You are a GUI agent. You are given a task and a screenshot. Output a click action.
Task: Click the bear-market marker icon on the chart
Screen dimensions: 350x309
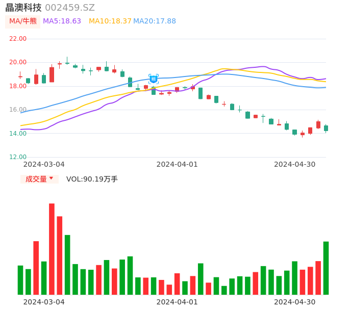[x=154, y=79]
